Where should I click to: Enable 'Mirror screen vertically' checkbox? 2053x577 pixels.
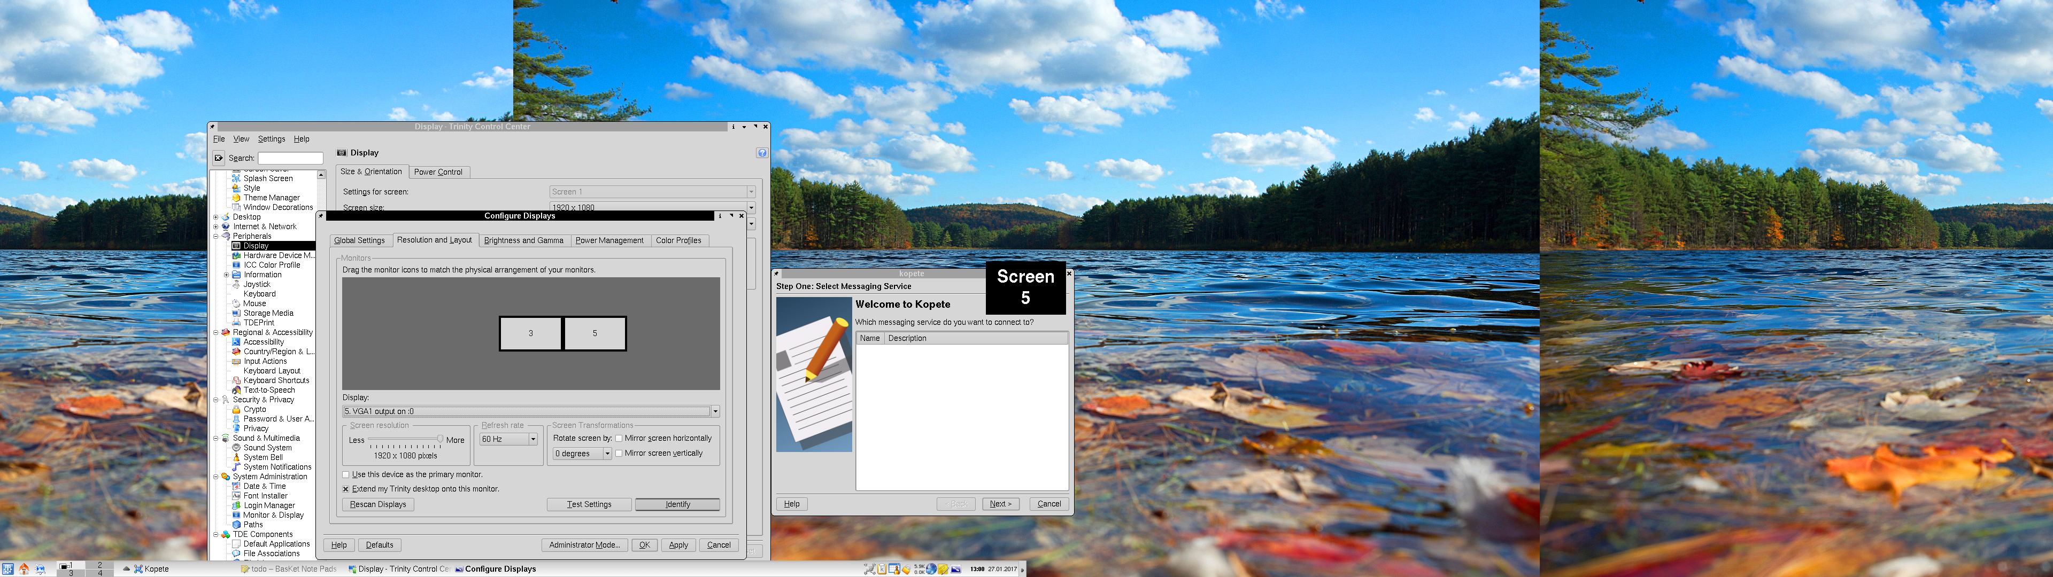(619, 454)
